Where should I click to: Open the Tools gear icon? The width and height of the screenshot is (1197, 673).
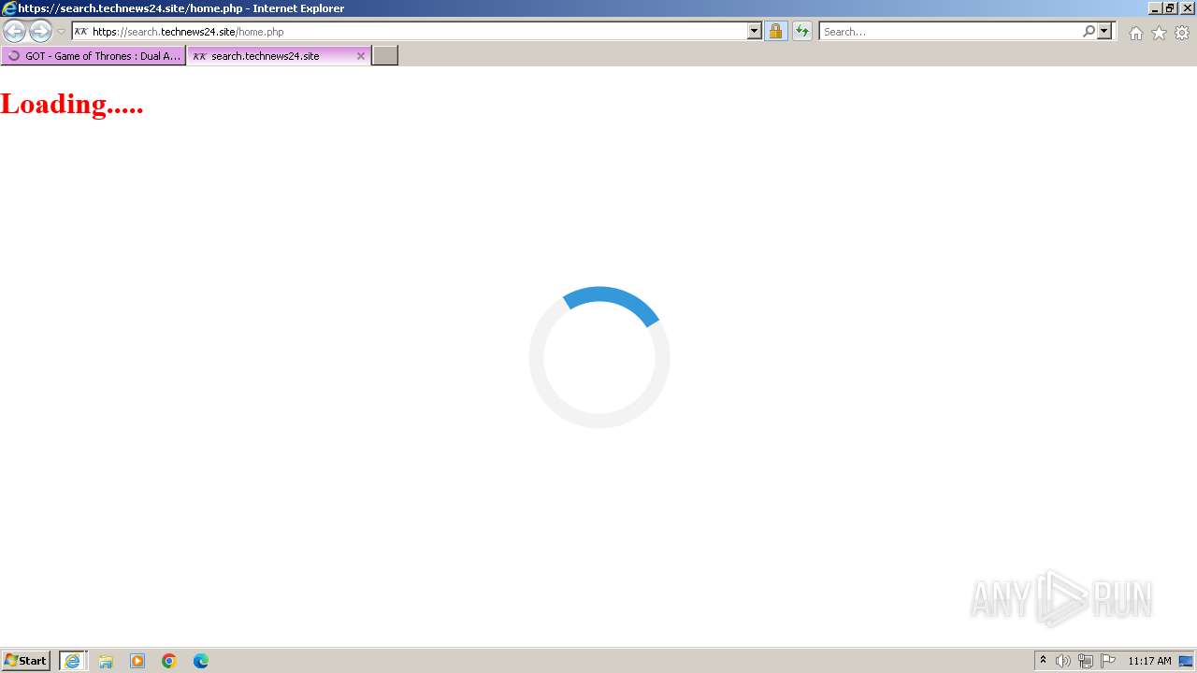click(1182, 33)
